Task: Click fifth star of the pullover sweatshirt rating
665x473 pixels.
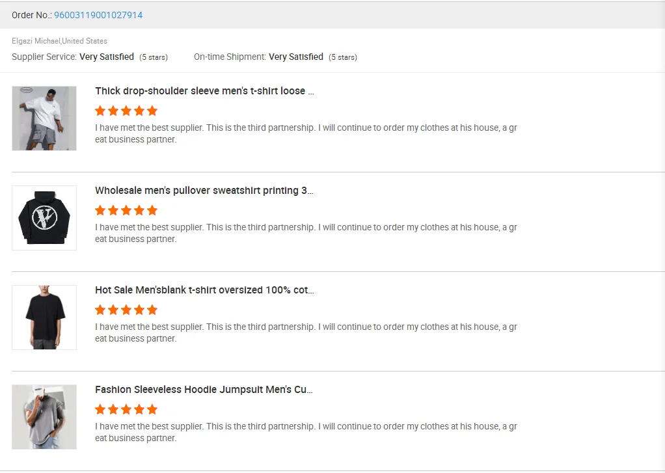Action: 152,210
